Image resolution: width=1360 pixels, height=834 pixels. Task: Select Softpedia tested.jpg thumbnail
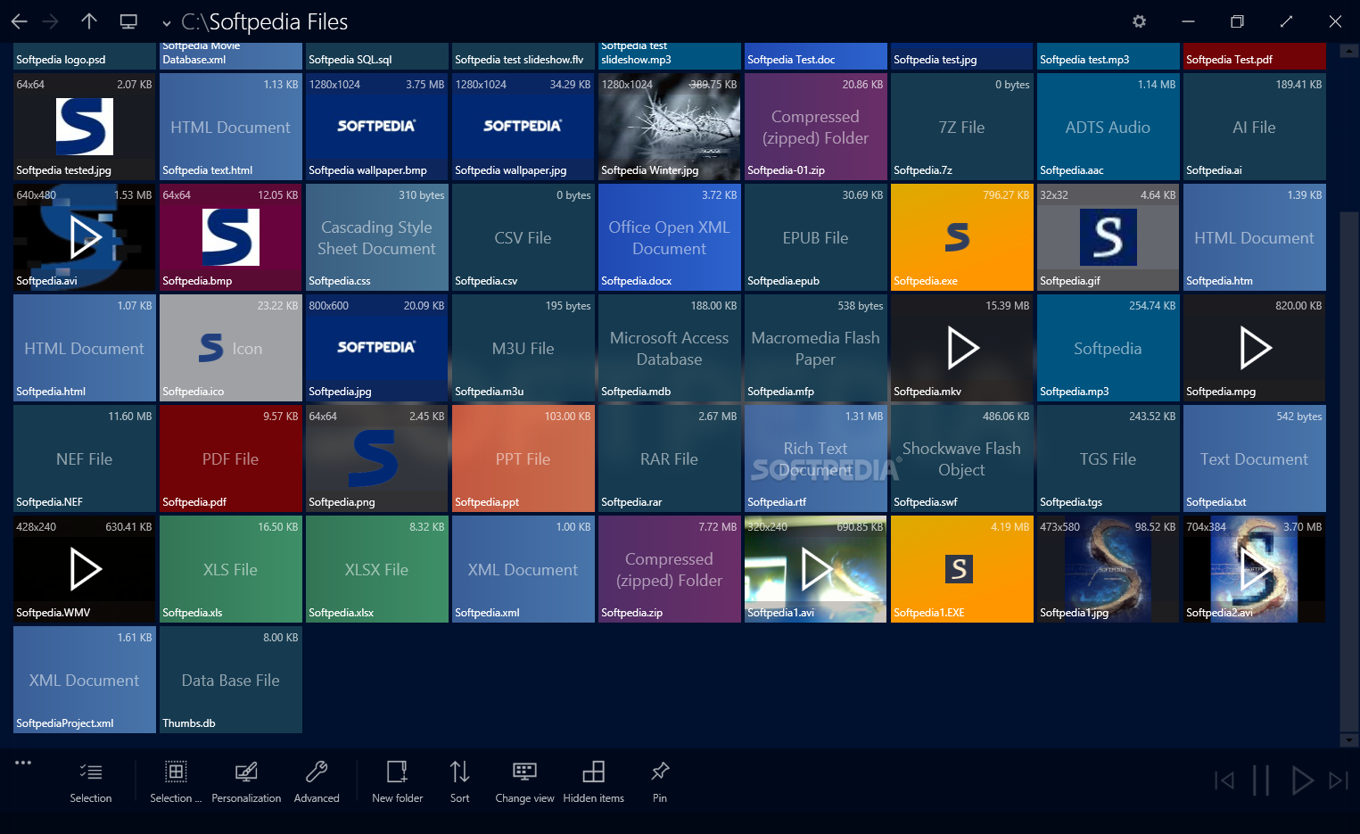tap(85, 127)
